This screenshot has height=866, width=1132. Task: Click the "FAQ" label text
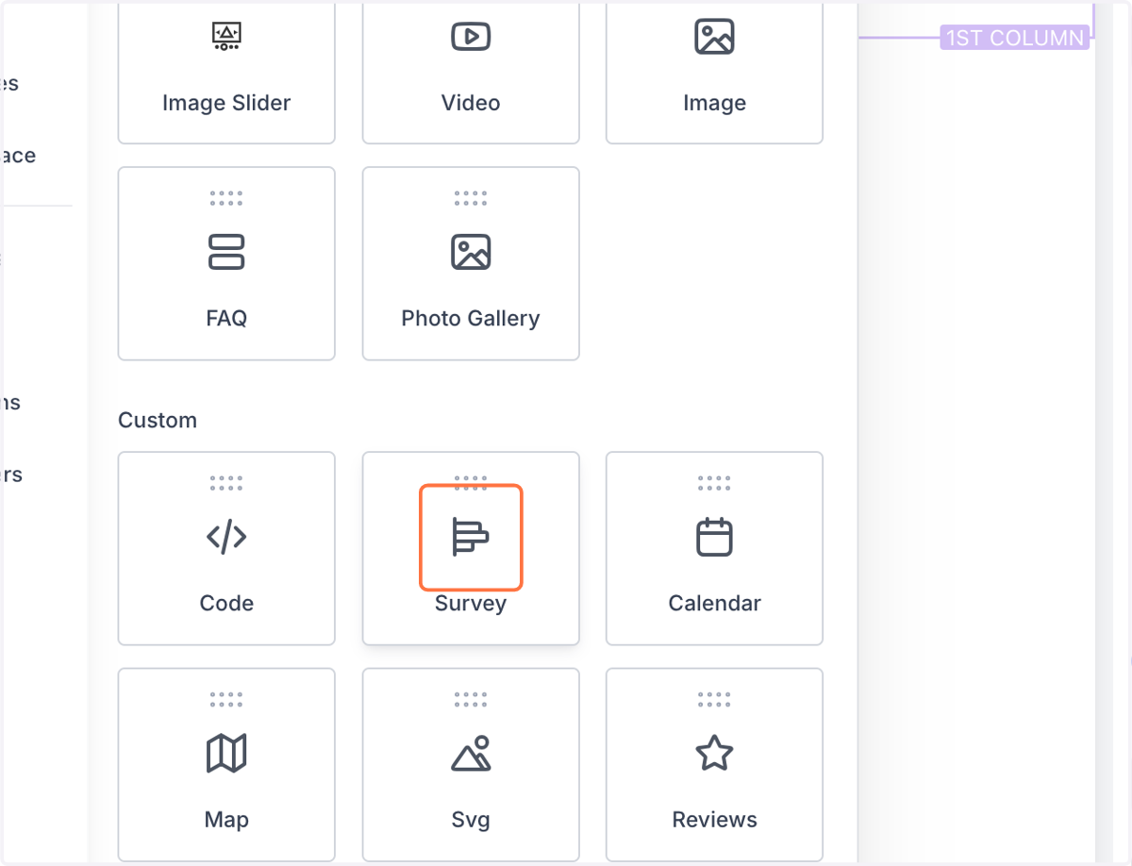(x=226, y=319)
